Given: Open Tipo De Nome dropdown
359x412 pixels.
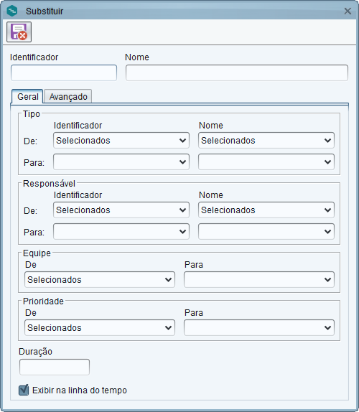Looking at the screenshot, I should click(x=266, y=140).
